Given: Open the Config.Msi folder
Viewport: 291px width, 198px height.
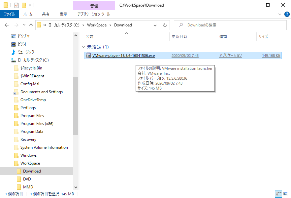Looking at the screenshot, I should (x=30, y=84).
